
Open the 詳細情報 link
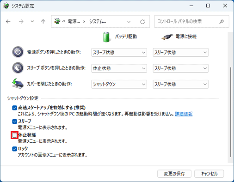184,114
